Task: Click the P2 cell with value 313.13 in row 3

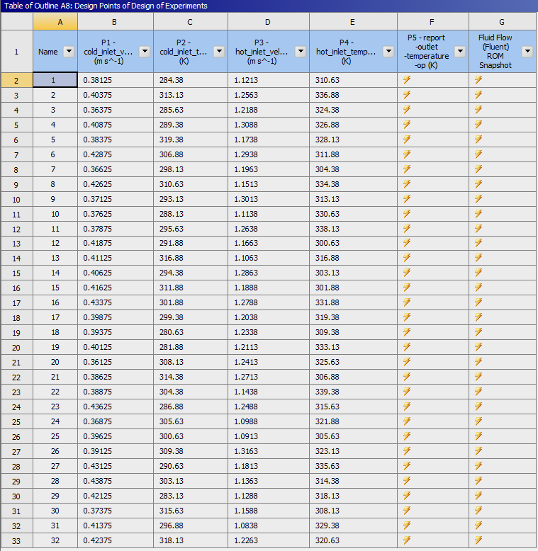Action: (x=190, y=95)
